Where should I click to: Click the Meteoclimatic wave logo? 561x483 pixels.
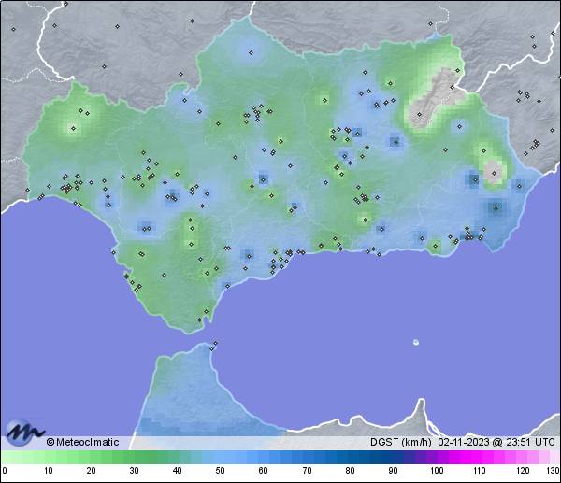tap(25, 431)
